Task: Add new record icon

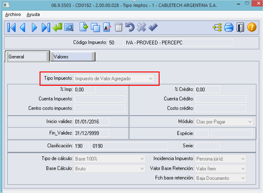Action: (83, 27)
